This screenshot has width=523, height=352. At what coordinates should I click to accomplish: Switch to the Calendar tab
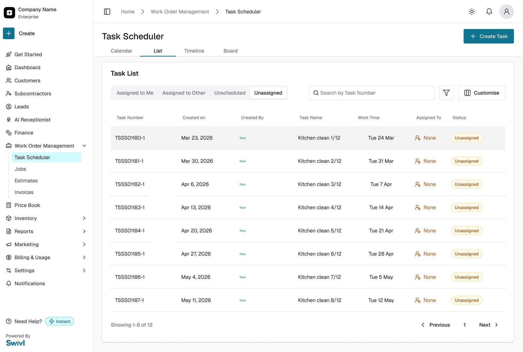pyautogui.click(x=121, y=51)
